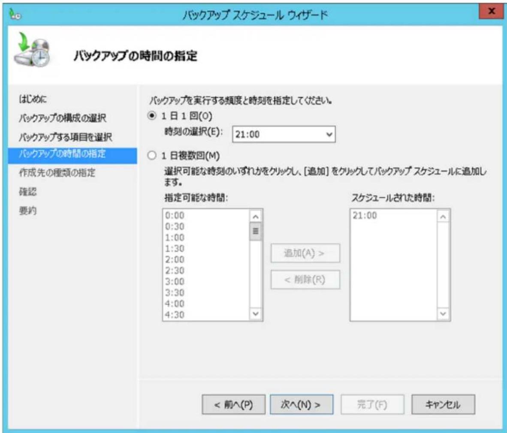
Task: Click the キャンセル button
Action: tap(443, 404)
